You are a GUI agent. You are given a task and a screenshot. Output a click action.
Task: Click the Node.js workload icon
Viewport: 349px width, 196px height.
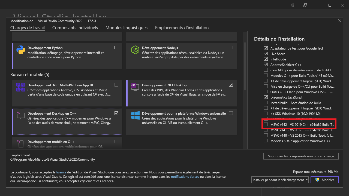(135, 50)
